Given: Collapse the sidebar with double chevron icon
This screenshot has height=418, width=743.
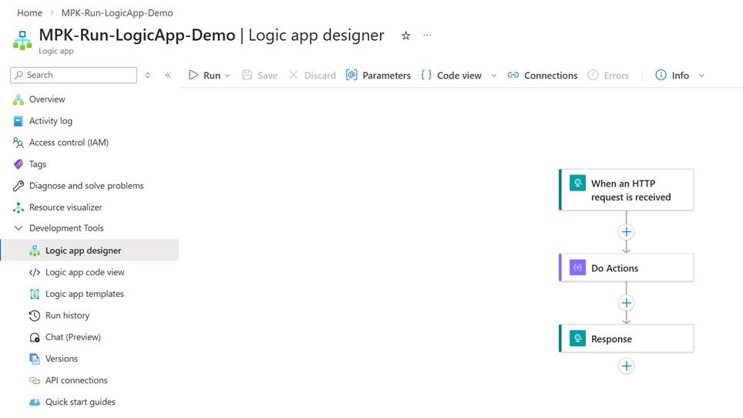Looking at the screenshot, I should tap(168, 75).
